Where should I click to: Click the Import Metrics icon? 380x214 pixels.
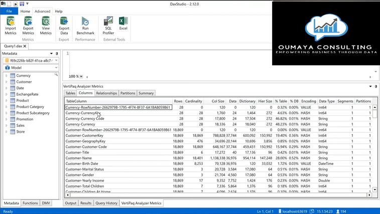[x=11, y=25]
